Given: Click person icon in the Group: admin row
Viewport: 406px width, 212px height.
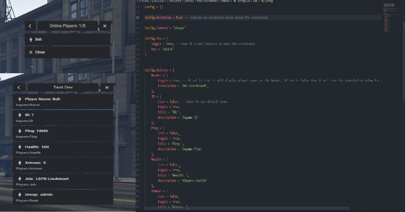Looking at the screenshot, I should pyautogui.click(x=20, y=195).
